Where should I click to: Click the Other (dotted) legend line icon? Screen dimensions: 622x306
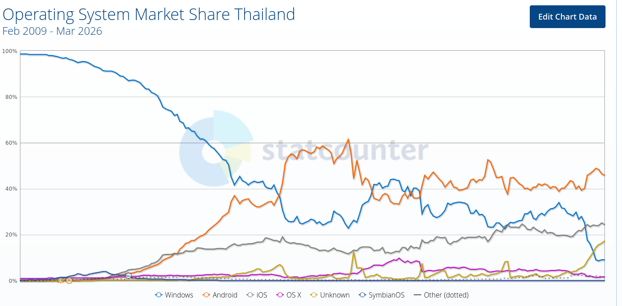coord(418,295)
